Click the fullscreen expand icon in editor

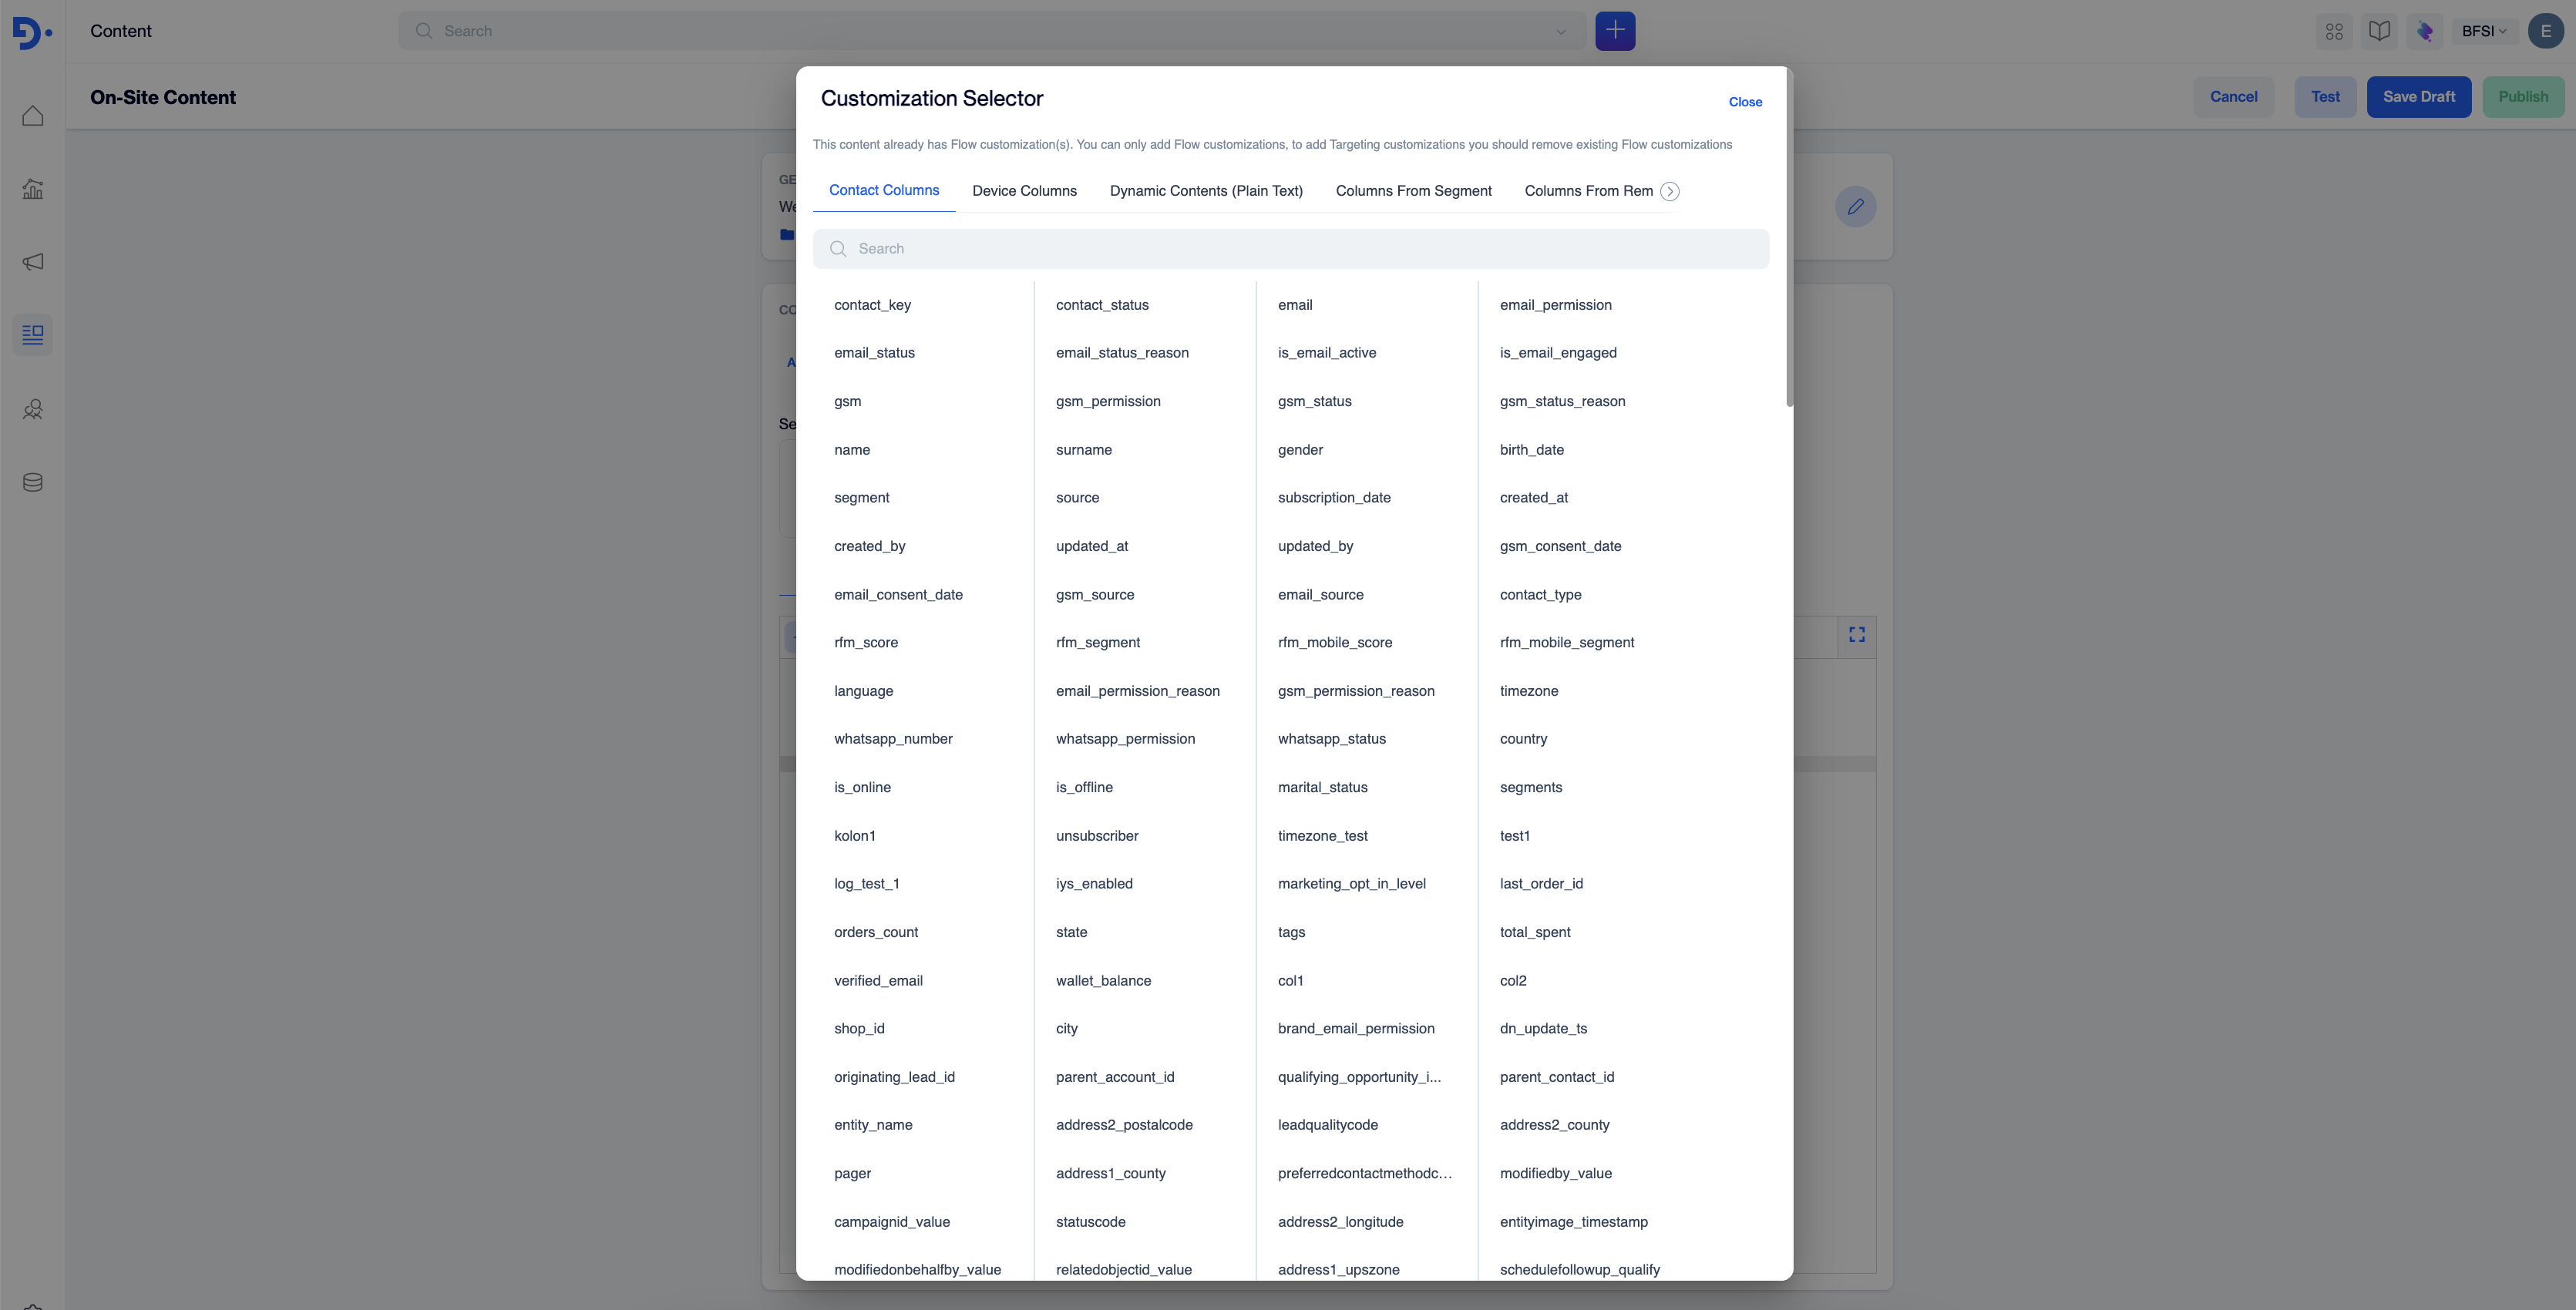(x=1857, y=635)
